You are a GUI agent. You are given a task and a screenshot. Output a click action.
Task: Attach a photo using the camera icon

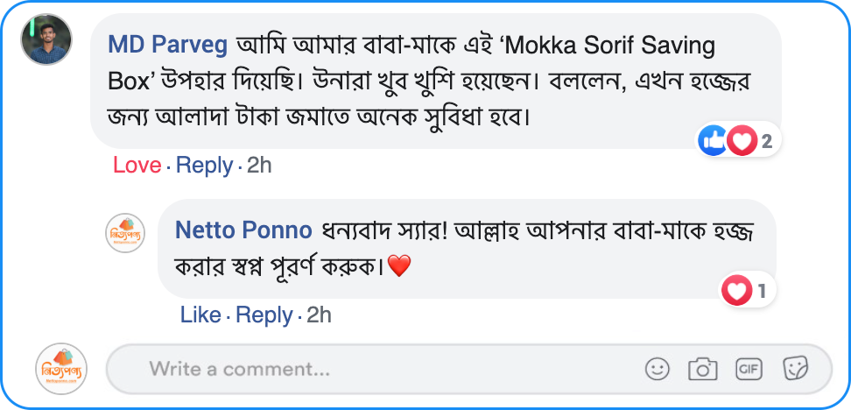pos(702,369)
